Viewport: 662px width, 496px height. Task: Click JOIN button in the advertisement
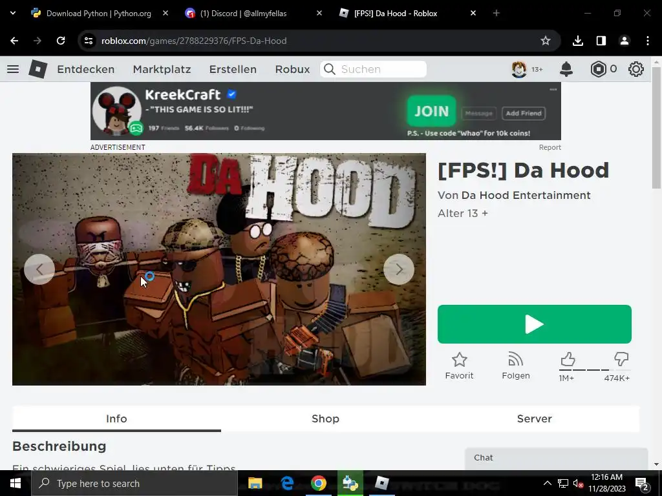pyautogui.click(x=431, y=111)
